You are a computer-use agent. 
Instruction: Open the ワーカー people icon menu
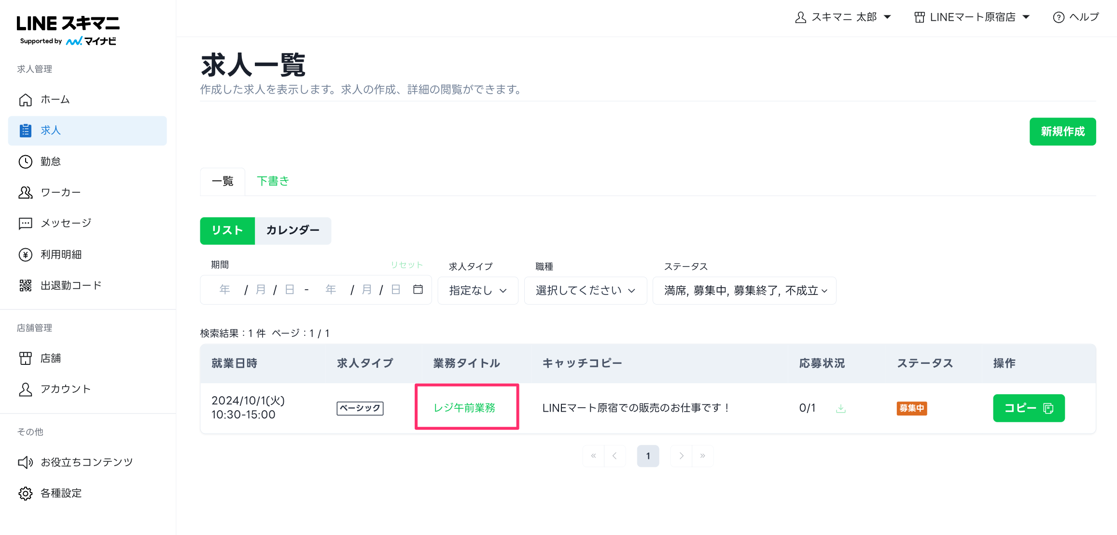[x=26, y=192]
